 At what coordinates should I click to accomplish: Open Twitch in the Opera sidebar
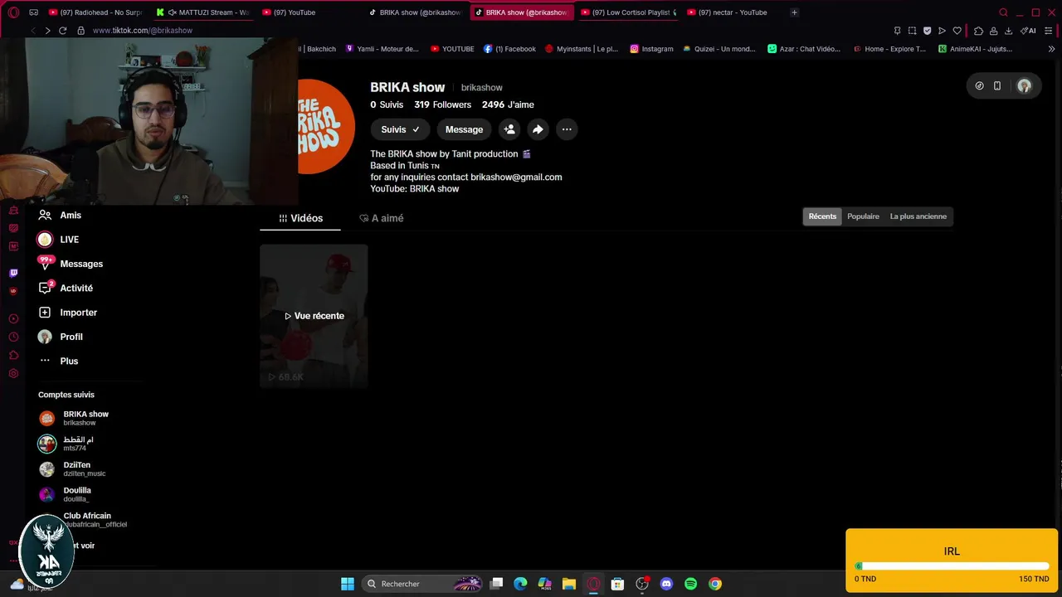coord(13,273)
